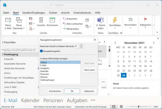Click the Löschen trash icon
The image size is (162, 109).
(x=41, y=20)
